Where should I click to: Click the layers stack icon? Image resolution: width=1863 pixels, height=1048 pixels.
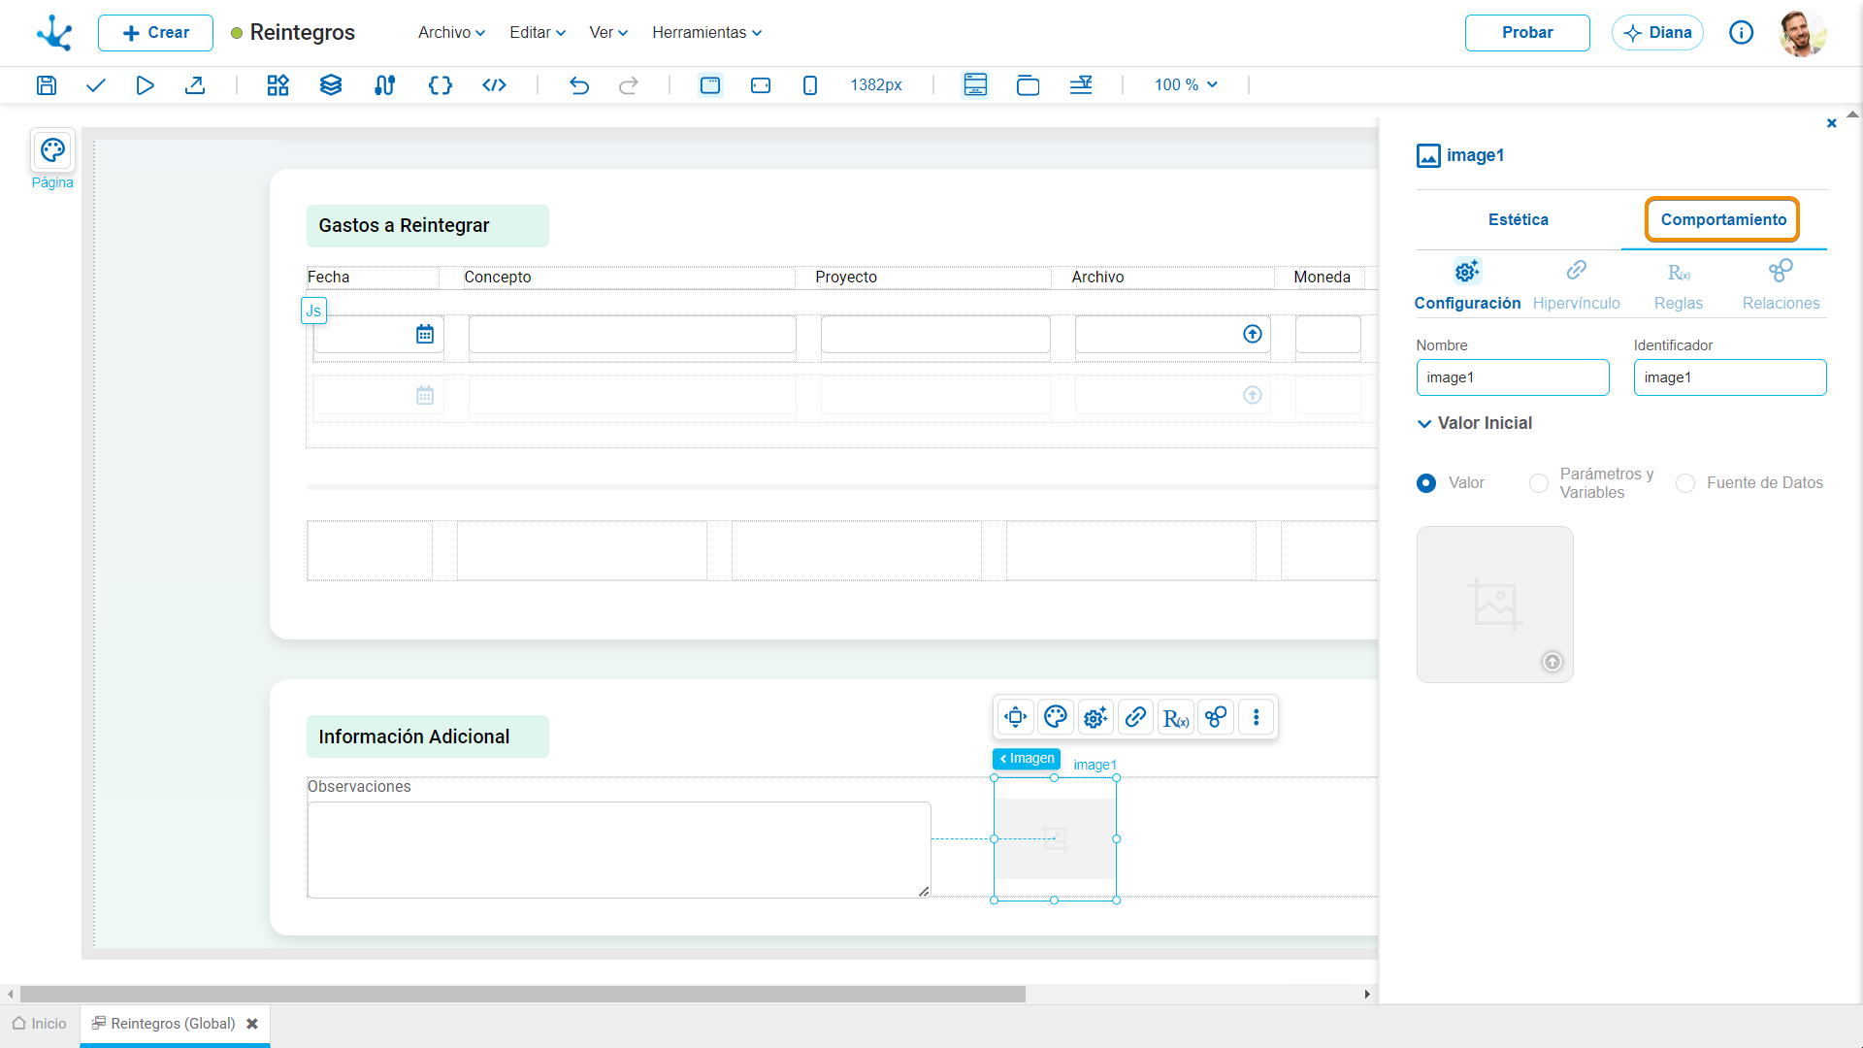click(x=331, y=85)
